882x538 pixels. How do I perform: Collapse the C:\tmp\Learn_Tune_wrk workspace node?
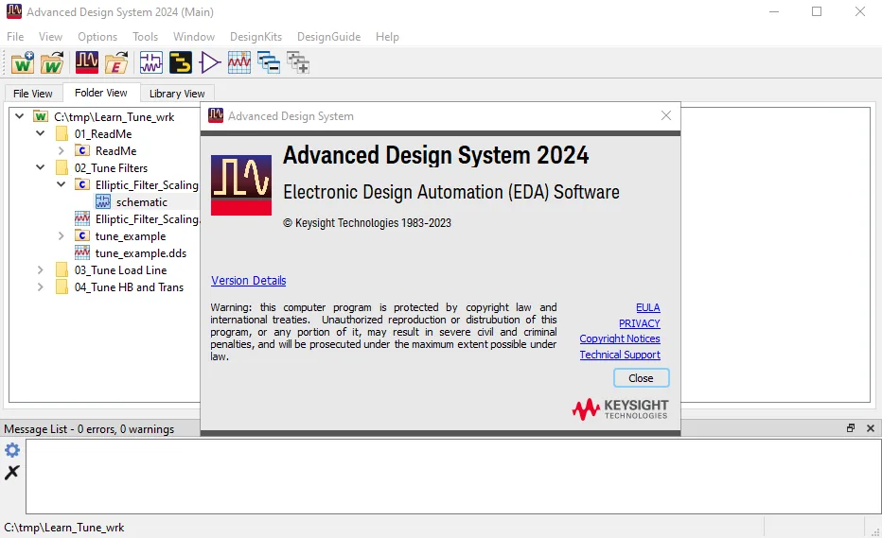click(x=20, y=116)
